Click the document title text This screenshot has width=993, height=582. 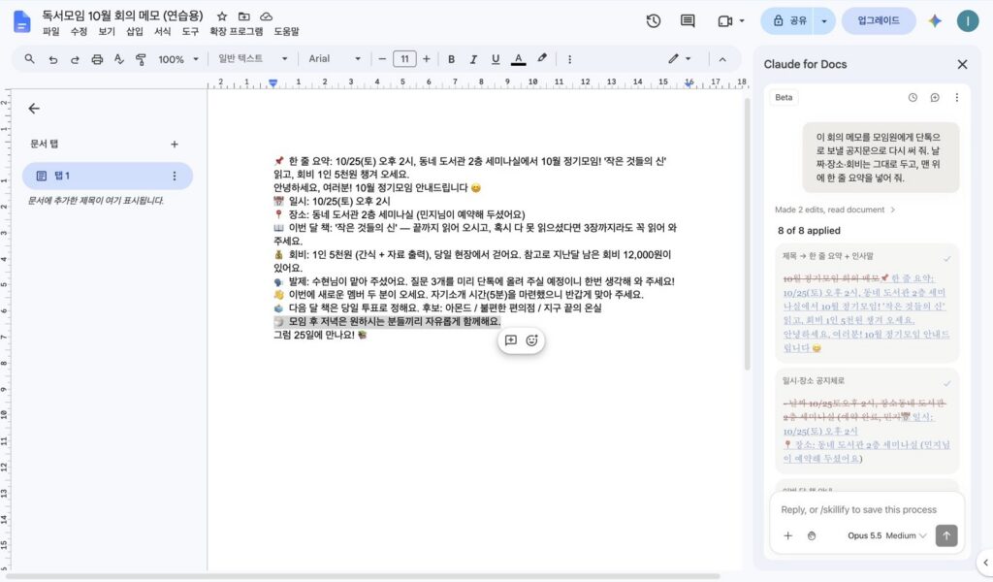tap(122, 16)
